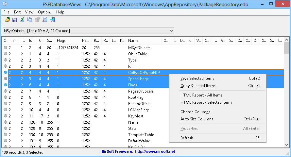Click the Flags name cell in selected row
The width and height of the screenshot is (291, 157).
click(132, 85)
